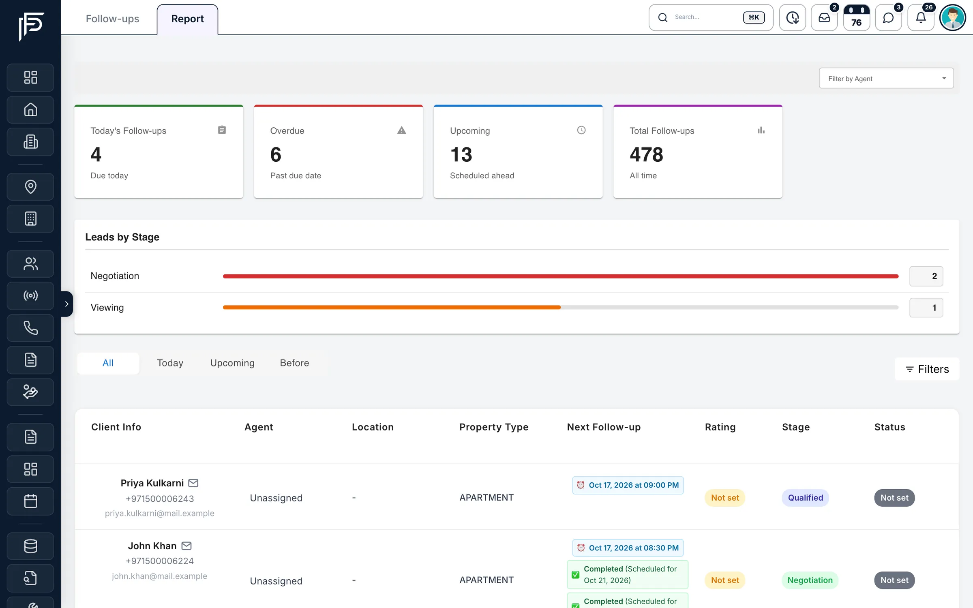The width and height of the screenshot is (973, 608).
Task: Click Oct 17, 2026 at 09:00 PM follow-up
Action: pos(628,485)
